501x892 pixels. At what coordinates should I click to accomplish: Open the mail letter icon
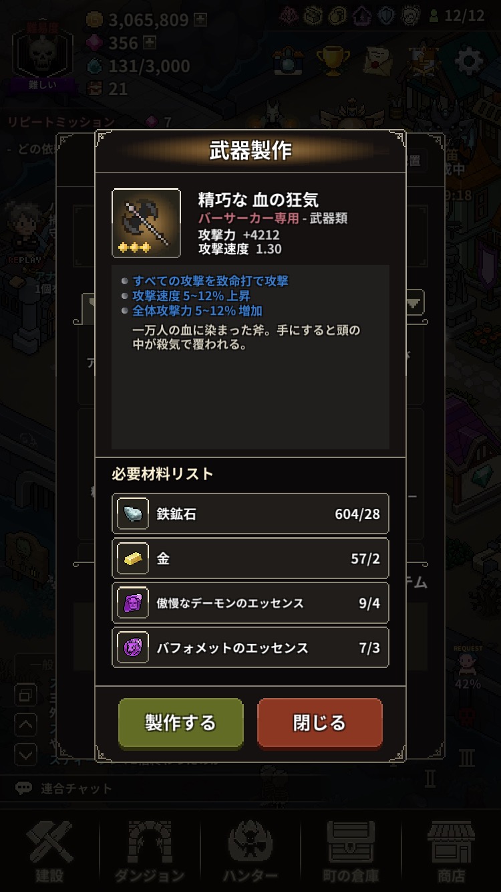(377, 62)
